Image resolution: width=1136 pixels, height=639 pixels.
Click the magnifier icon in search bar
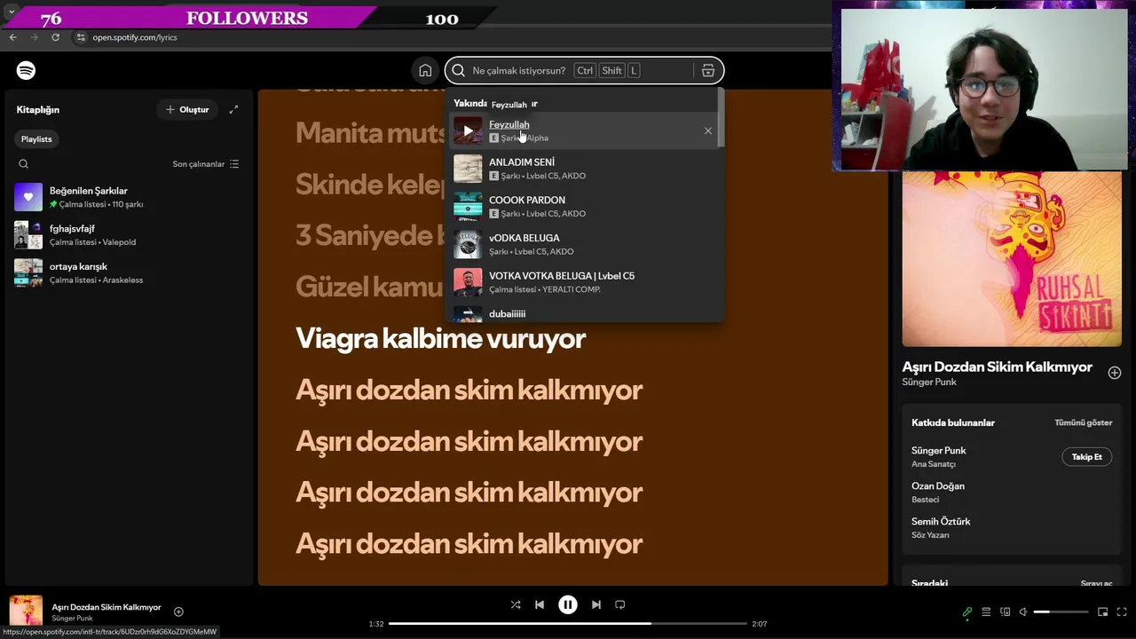(459, 70)
